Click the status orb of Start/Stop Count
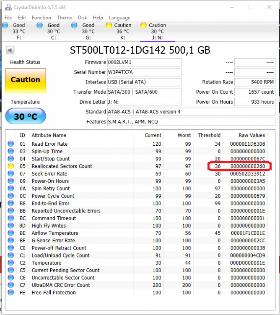Viewport: 280px width, 315px height. [x=11, y=159]
